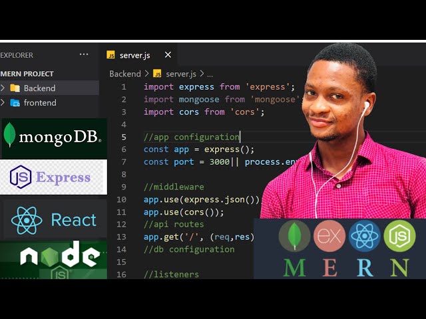Click the JS file icon in server.js tab
426x319 pixels.
(x=110, y=55)
